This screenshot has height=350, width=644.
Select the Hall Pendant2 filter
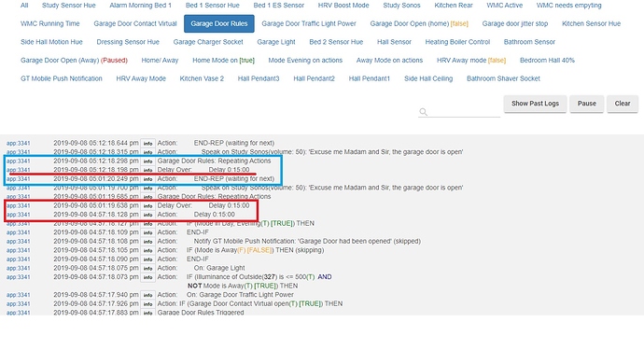click(x=314, y=78)
